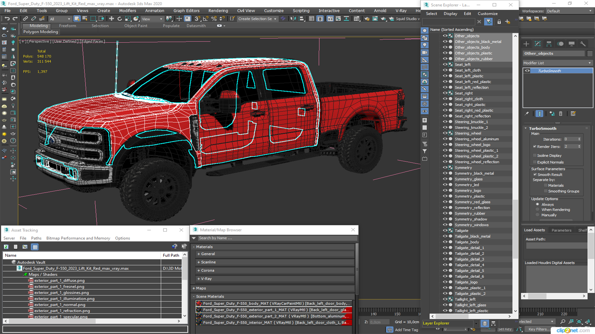The height and width of the screenshot is (334, 595).
Task: Select table view icon in Asset Tracking
Action: (35, 247)
